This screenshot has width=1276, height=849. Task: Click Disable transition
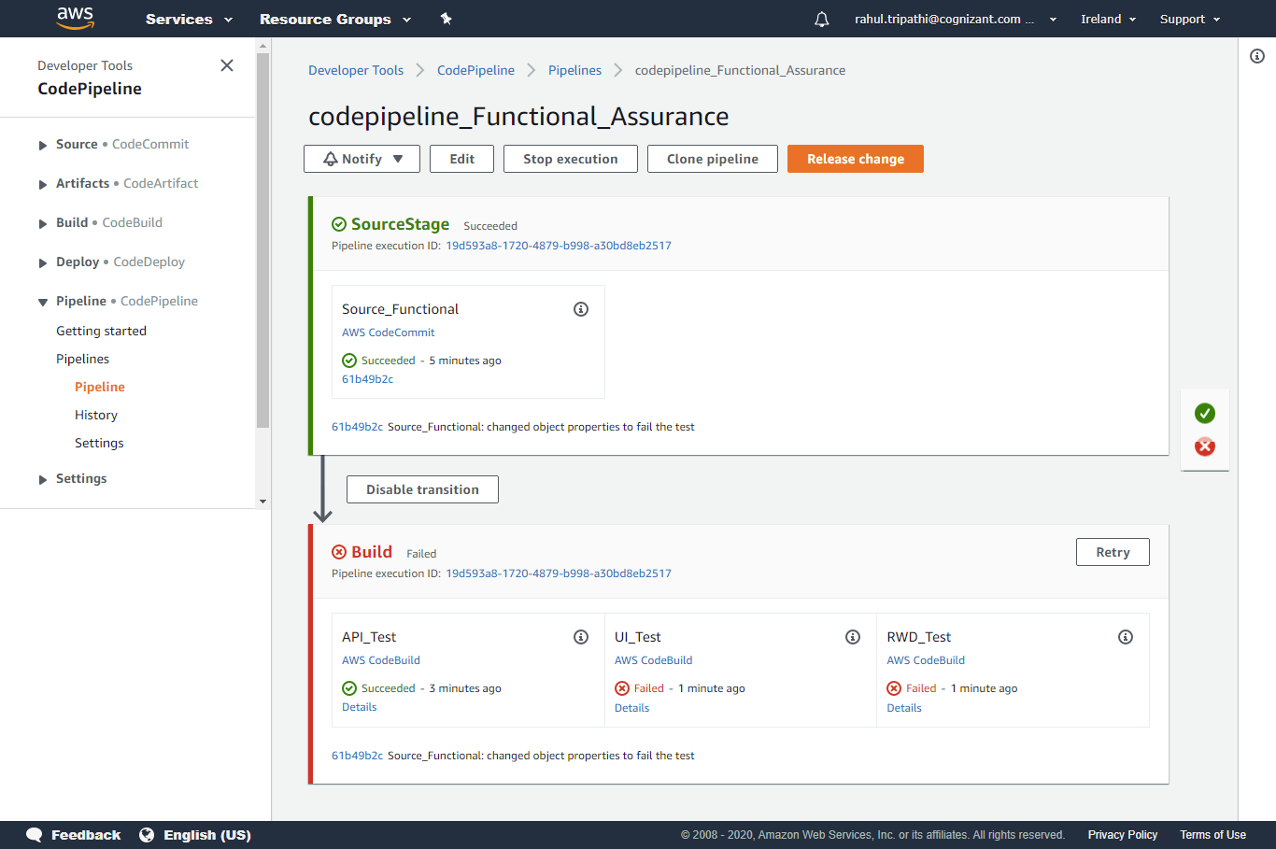(422, 489)
